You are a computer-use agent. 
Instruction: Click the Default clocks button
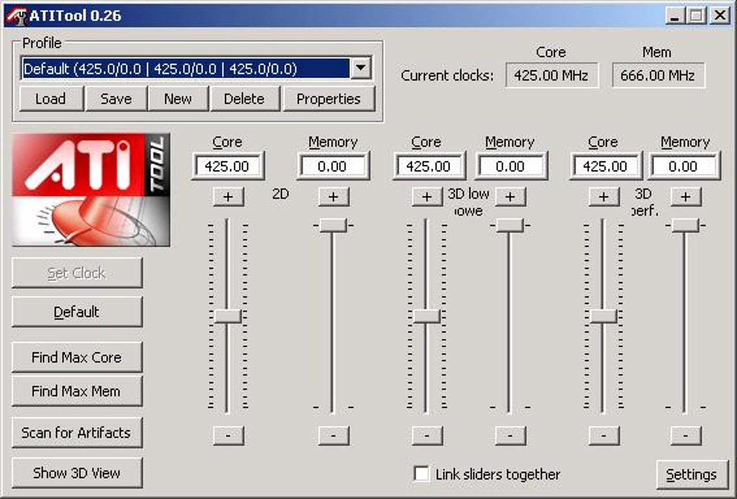click(x=77, y=312)
